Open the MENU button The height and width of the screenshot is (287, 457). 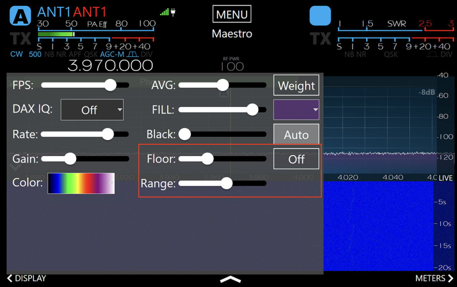(x=232, y=14)
